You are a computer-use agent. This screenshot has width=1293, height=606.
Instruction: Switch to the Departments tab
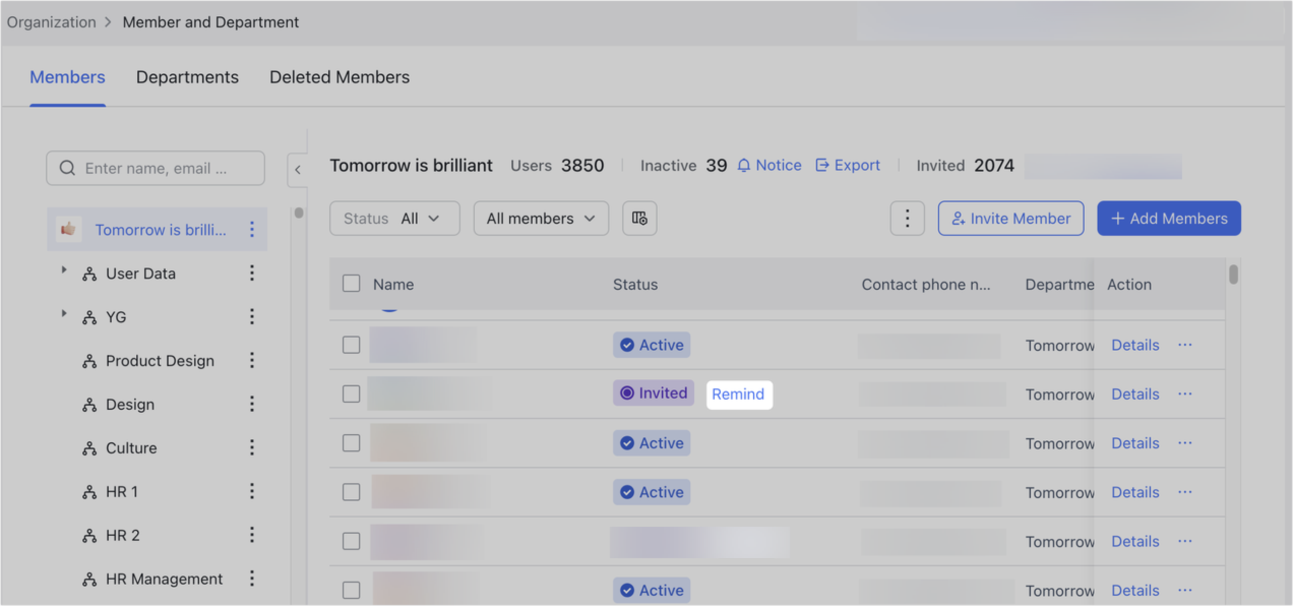click(188, 77)
